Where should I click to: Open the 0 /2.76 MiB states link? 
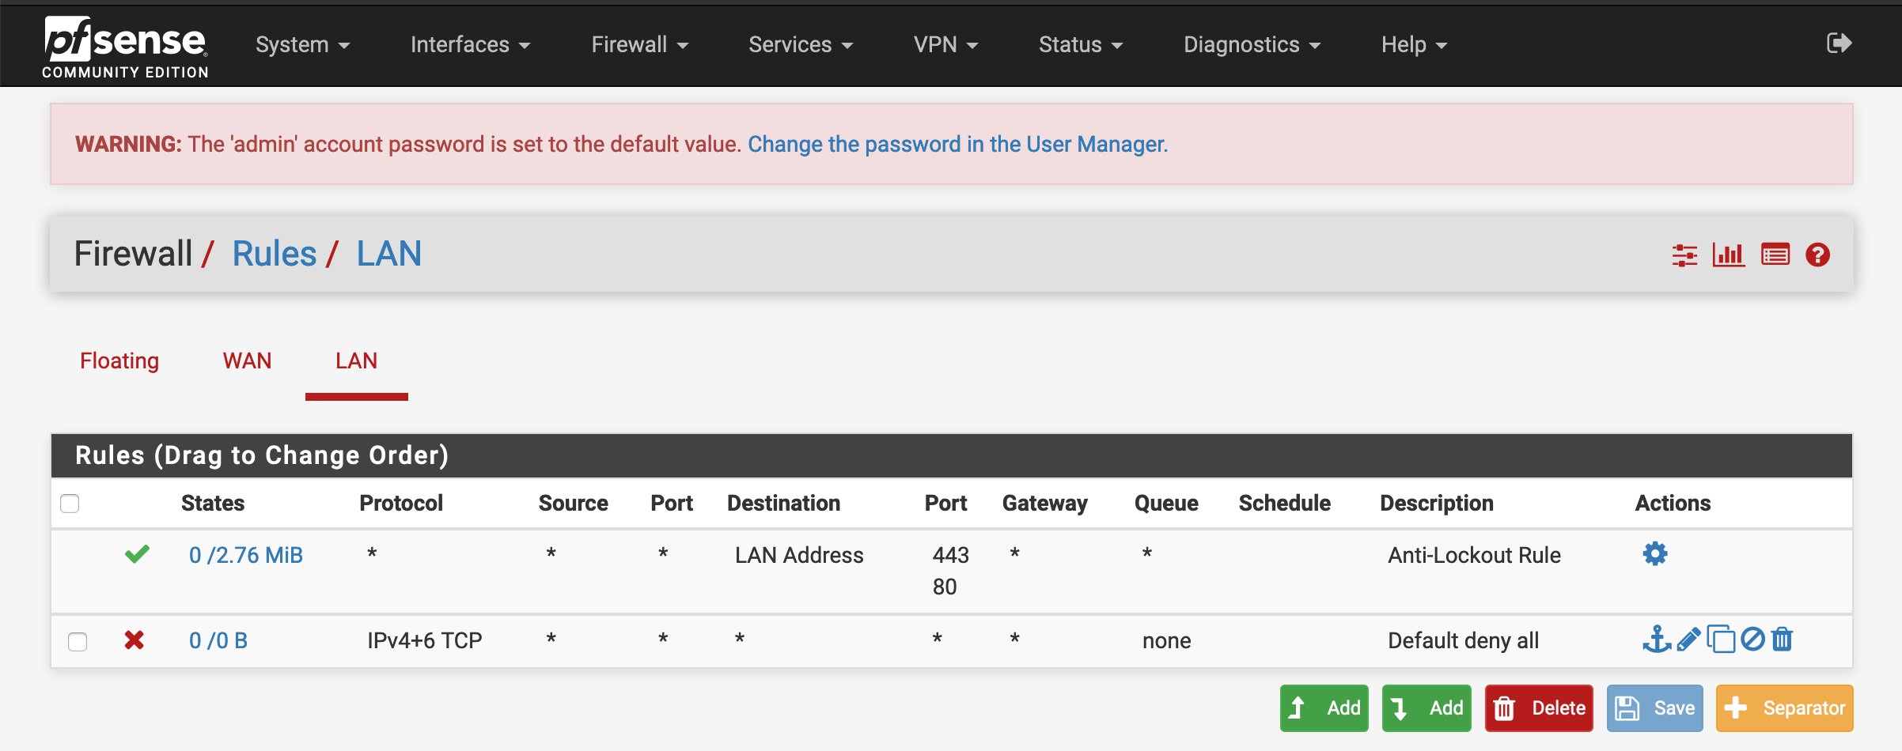point(246,555)
